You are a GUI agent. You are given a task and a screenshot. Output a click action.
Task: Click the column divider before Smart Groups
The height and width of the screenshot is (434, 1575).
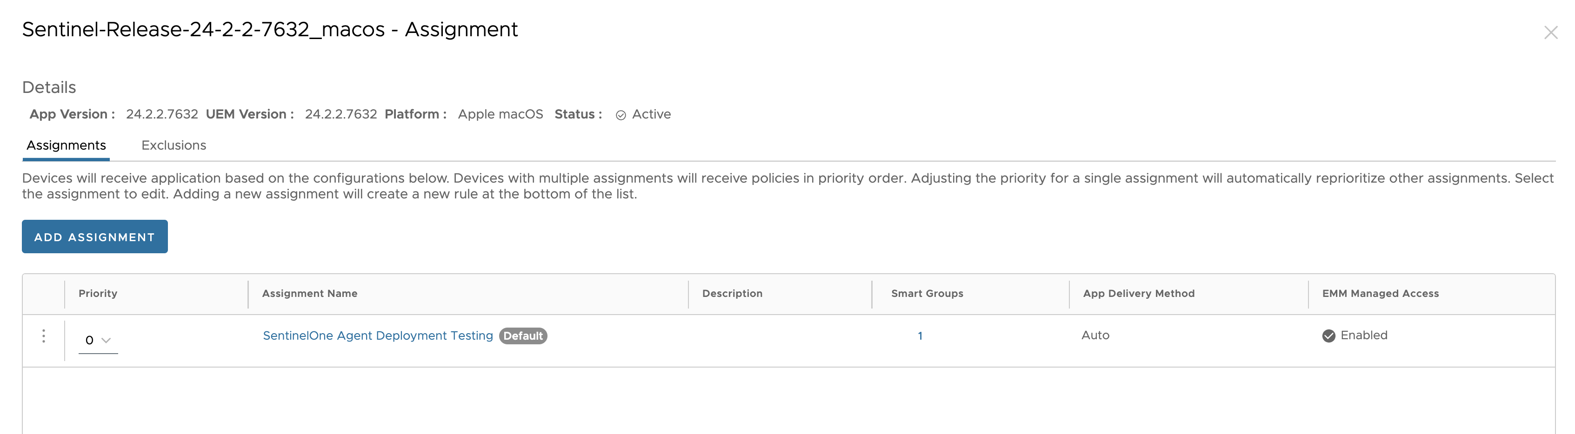[x=872, y=294]
